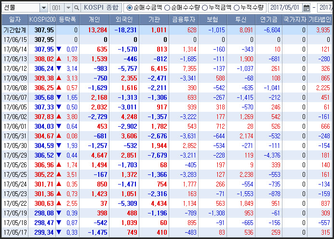The height and width of the screenshot is (239, 334).
Task: Click the 7,355 금융투자 value
Action: tap(189, 68)
